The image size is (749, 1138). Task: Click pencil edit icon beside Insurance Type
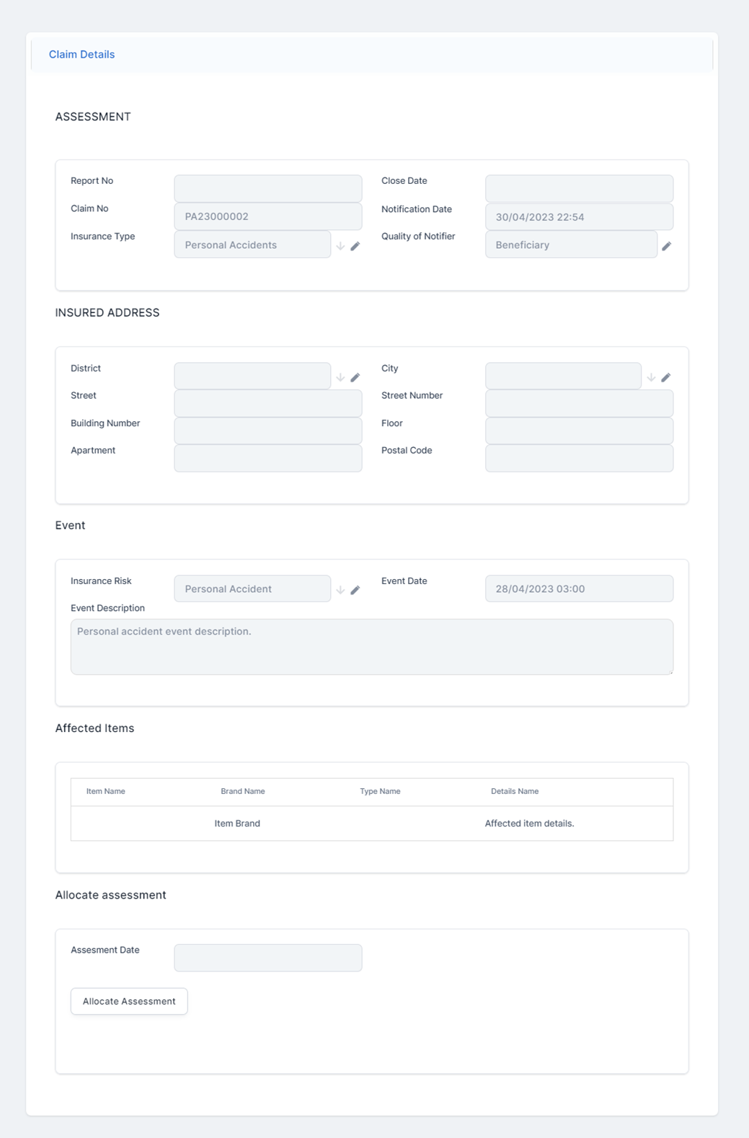coord(355,246)
